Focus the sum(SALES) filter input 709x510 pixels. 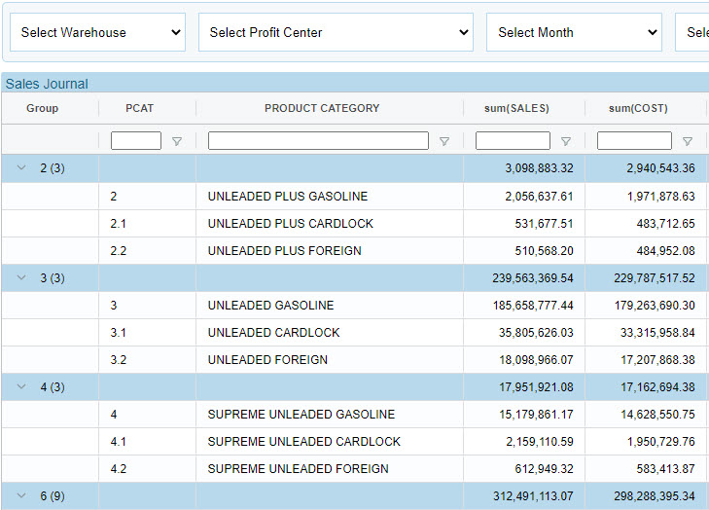pyautogui.click(x=513, y=140)
